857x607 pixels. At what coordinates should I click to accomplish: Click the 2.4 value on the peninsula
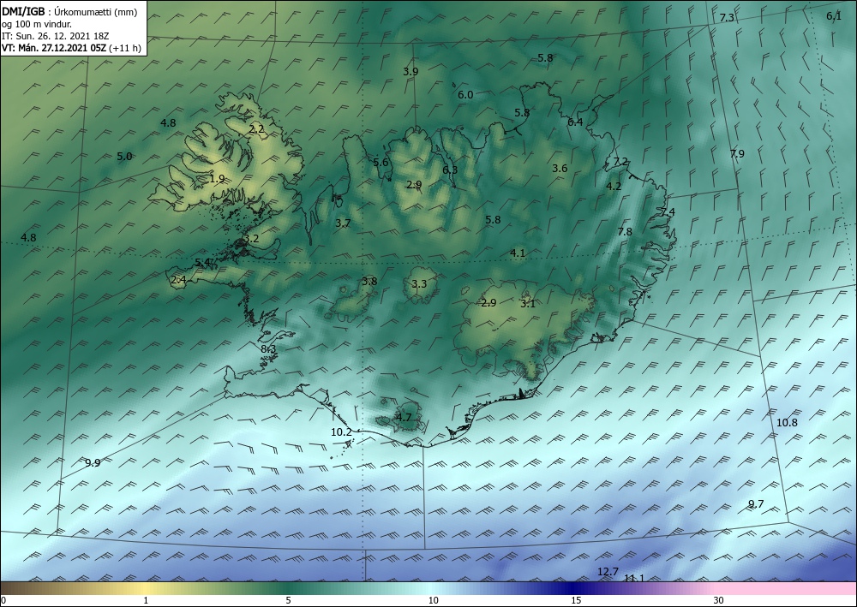[x=179, y=281]
